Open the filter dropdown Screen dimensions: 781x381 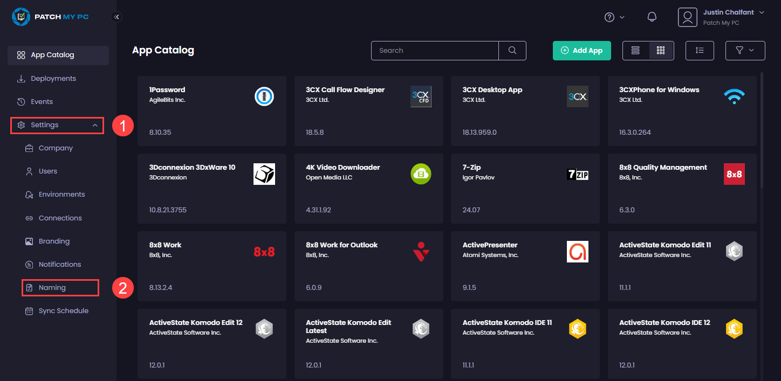tap(745, 50)
